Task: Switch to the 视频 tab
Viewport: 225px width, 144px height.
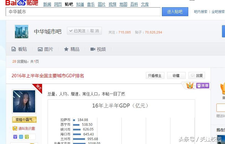Action: [98, 49]
